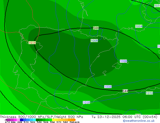
Task: Click the 570 legend value
Action: pos(59,122)
